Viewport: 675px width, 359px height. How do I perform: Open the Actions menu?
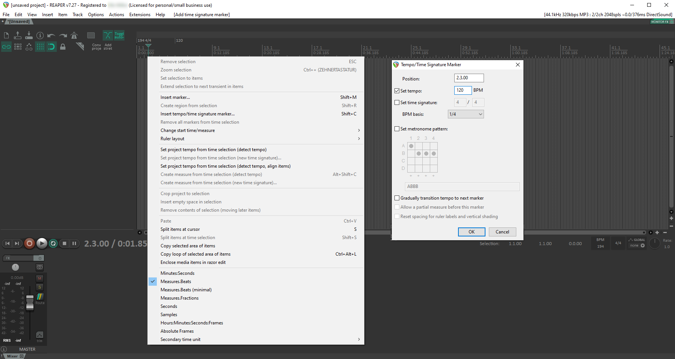116,15
